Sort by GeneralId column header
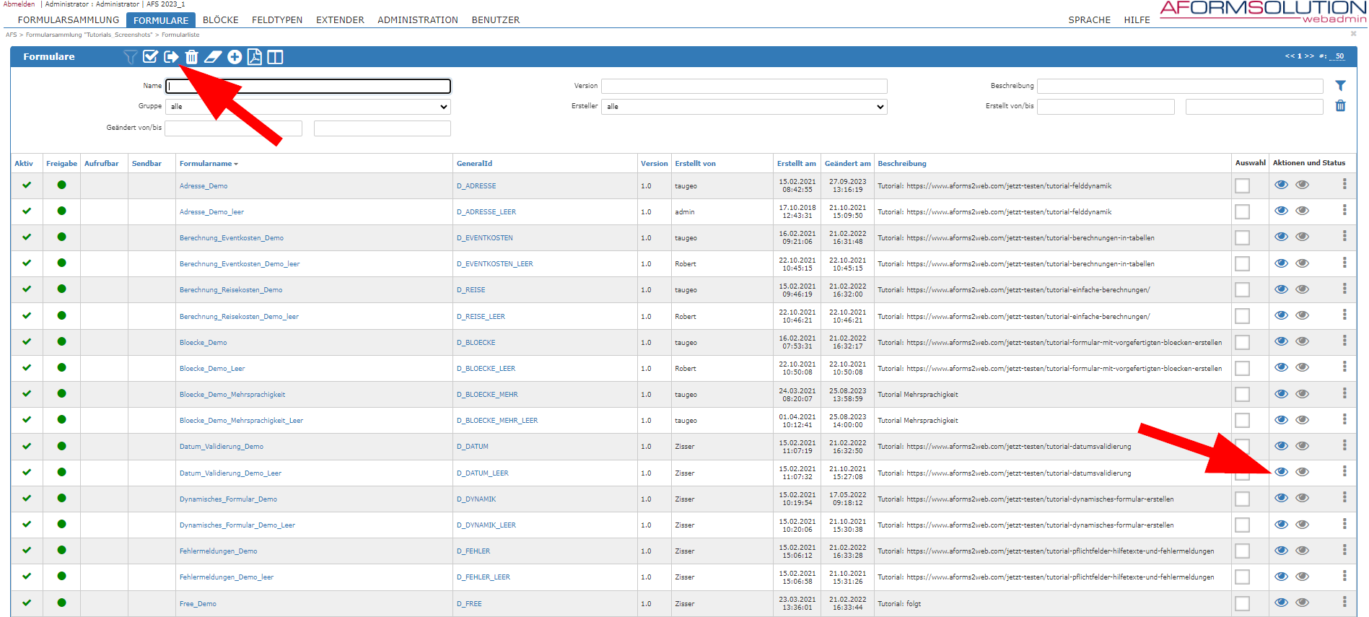The image size is (1369, 617). 474,164
